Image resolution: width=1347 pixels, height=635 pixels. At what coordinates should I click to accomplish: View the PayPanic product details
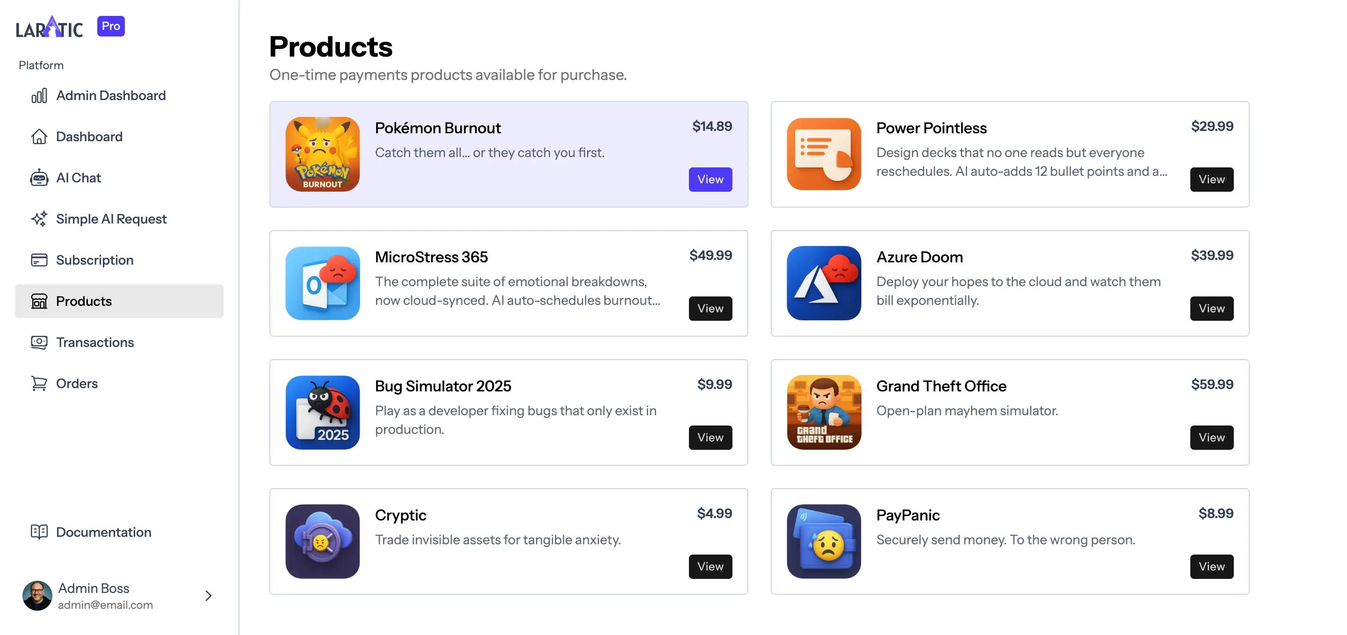click(x=1211, y=567)
